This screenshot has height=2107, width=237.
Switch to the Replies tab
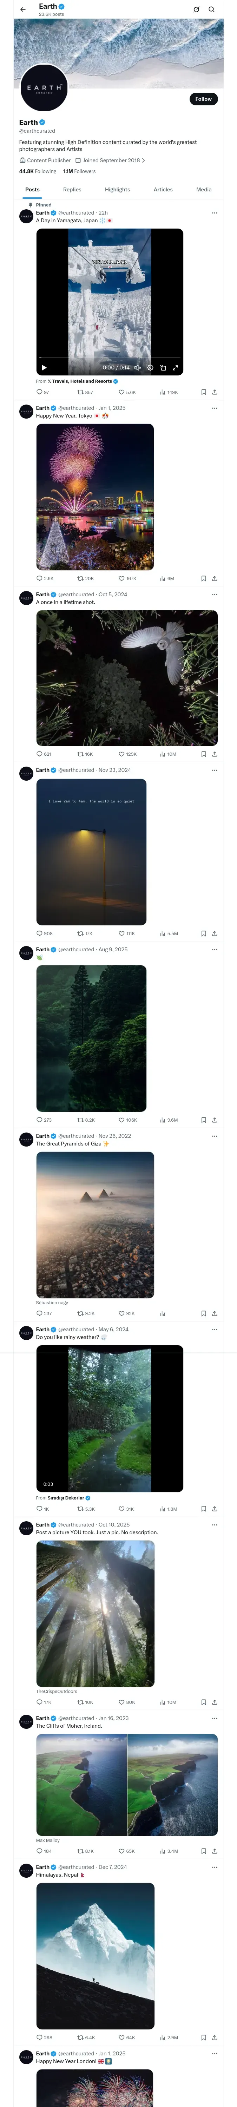point(72,190)
